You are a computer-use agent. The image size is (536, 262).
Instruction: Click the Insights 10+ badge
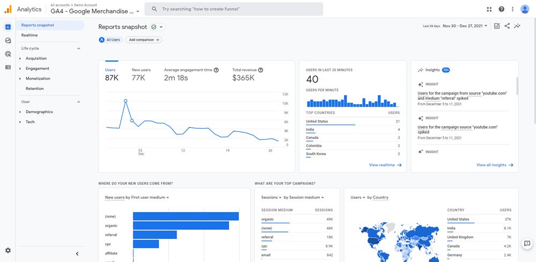click(x=446, y=70)
